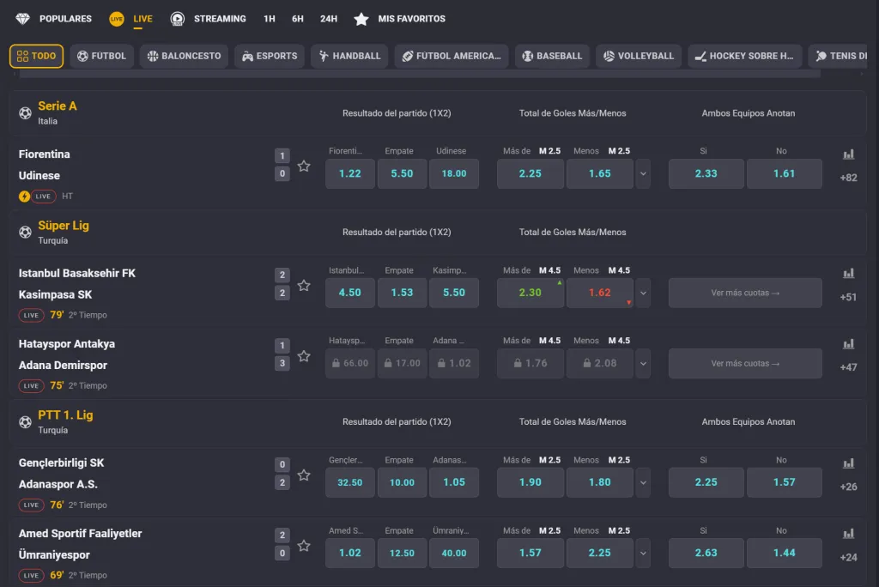Open statistics chart for Istanbul Basaksehir match
This screenshot has height=587, width=879.
pyautogui.click(x=848, y=274)
